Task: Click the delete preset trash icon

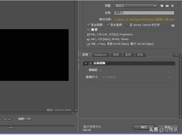Action: [x=173, y=6]
